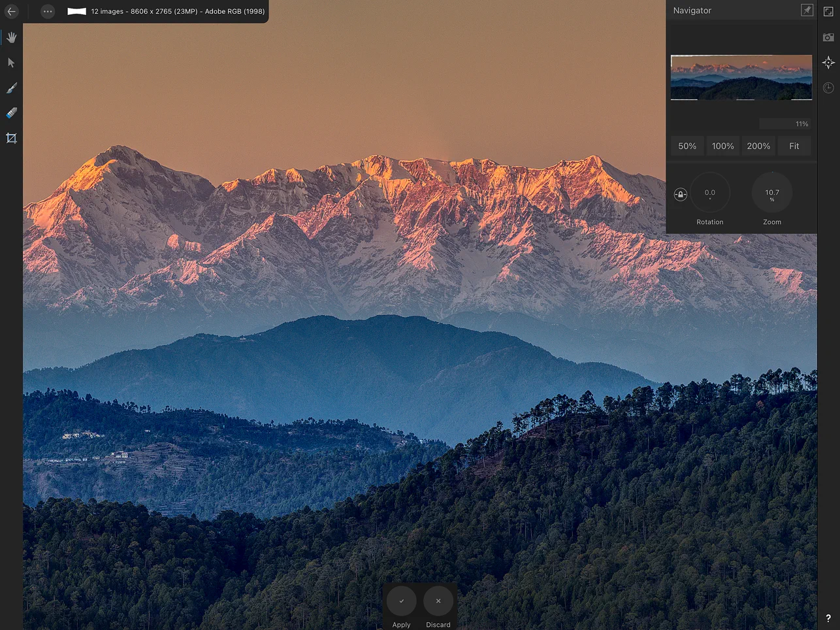This screenshot has width=840, height=630.
Task: Select the Hand view tool
Action: pyautogui.click(x=11, y=37)
